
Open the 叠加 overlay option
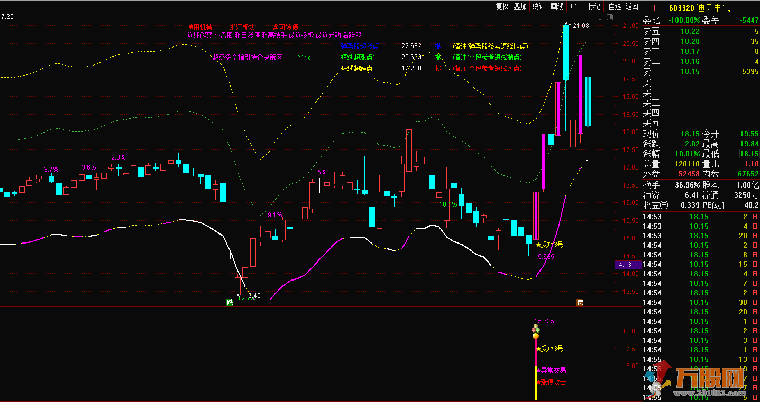click(x=520, y=6)
